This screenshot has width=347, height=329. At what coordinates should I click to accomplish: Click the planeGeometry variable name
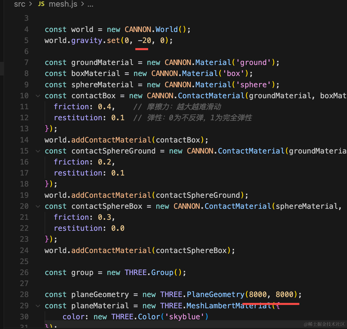[x=100, y=294]
